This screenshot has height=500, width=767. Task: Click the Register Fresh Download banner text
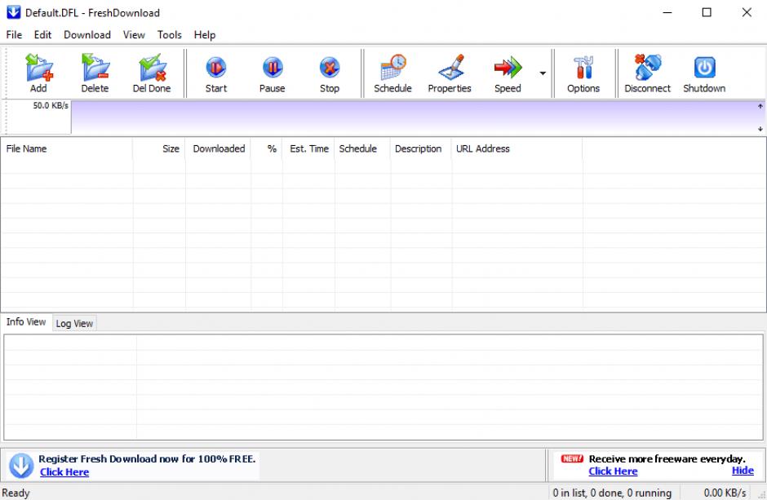(147, 459)
